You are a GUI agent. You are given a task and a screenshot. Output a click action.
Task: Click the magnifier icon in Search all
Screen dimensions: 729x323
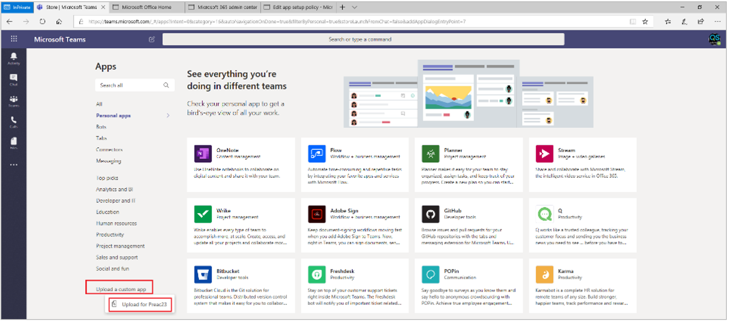[166, 85]
